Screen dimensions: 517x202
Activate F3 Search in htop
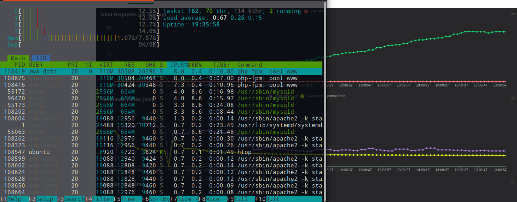click(71, 199)
